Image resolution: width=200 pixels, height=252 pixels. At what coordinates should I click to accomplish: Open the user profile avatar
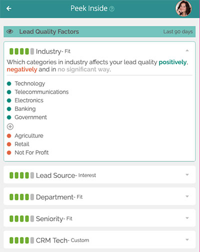[183, 9]
